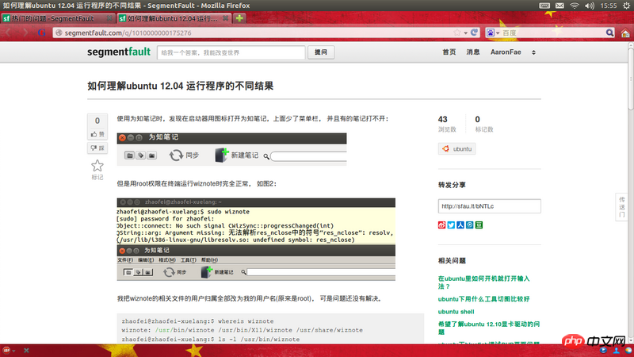634x357 pixels.
Task: Open the Wi-Fi network indicator
Action: (575, 6)
